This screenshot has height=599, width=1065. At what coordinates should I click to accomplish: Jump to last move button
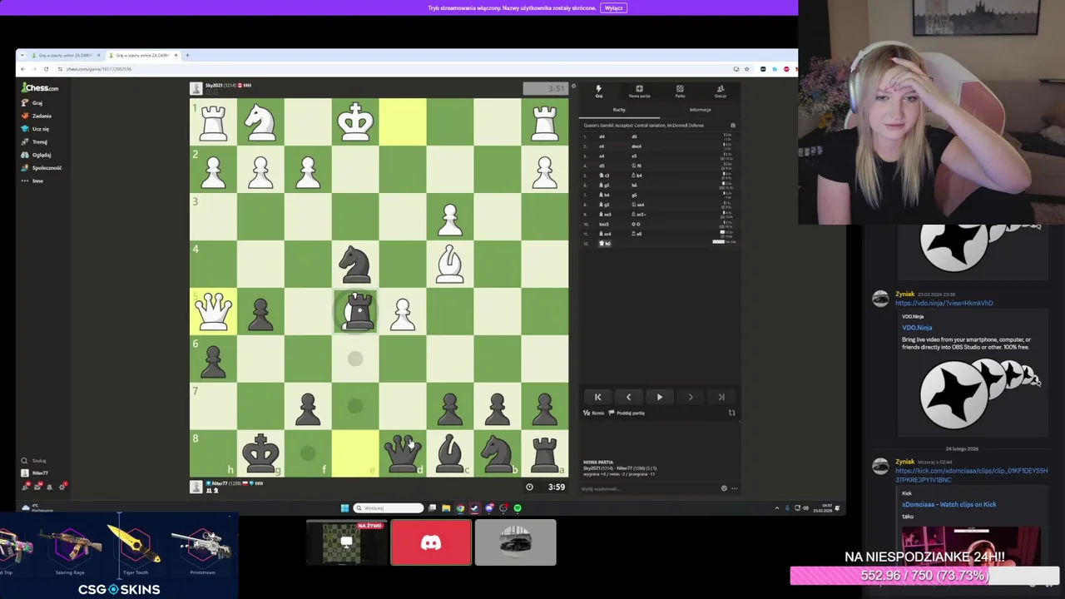pyautogui.click(x=721, y=397)
